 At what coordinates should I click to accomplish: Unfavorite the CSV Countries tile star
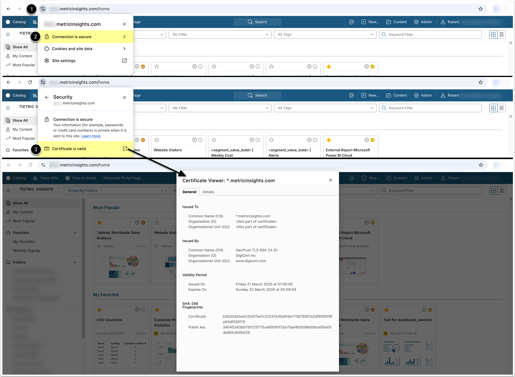100,310
